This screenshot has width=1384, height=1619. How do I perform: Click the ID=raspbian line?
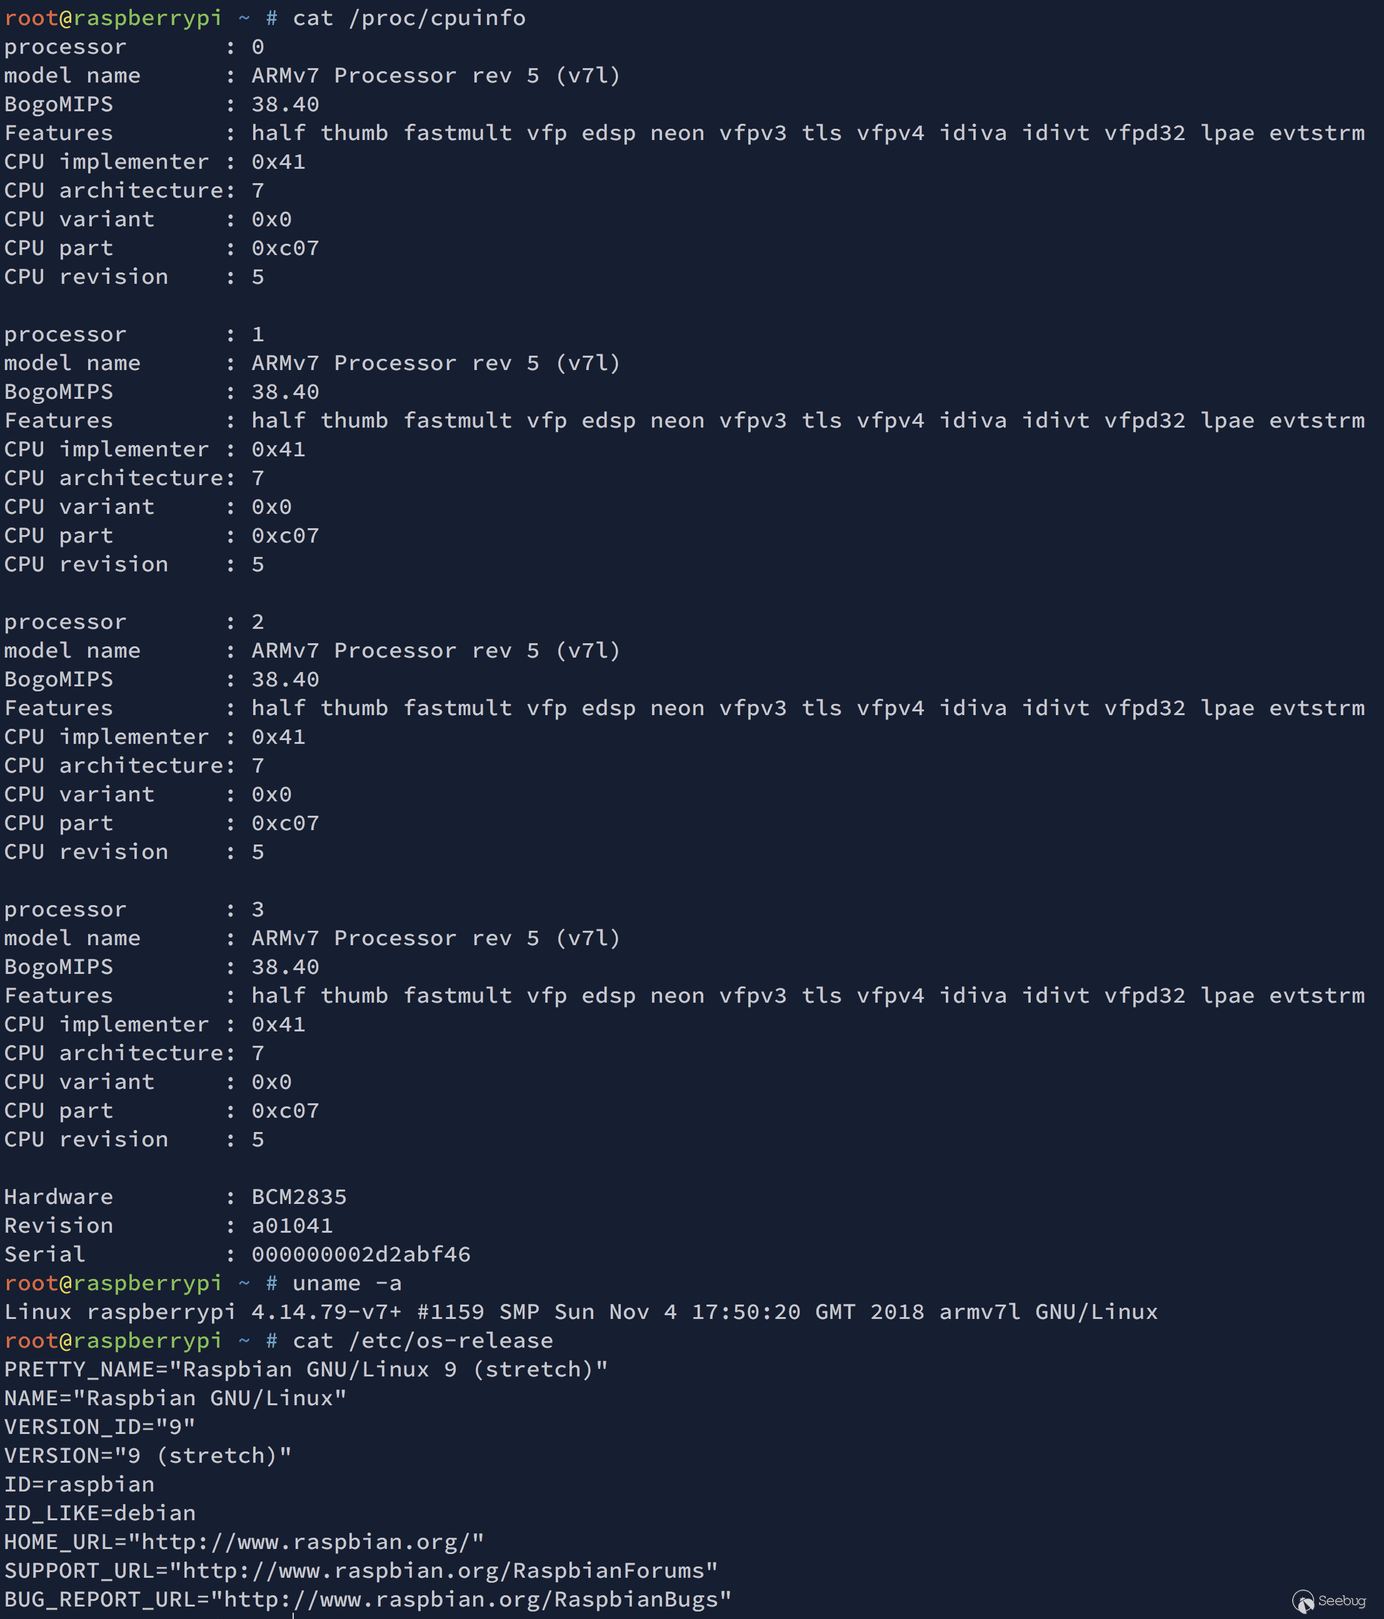coord(80,1485)
